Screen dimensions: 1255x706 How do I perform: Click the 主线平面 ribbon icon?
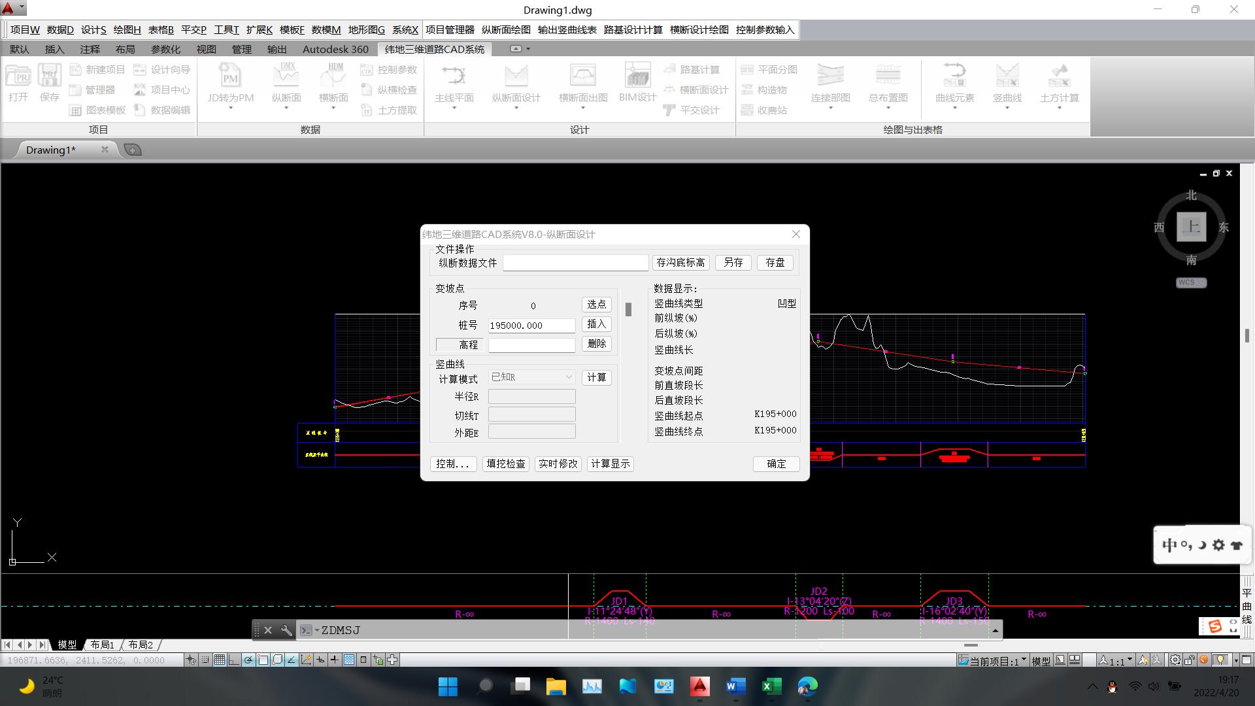point(454,76)
